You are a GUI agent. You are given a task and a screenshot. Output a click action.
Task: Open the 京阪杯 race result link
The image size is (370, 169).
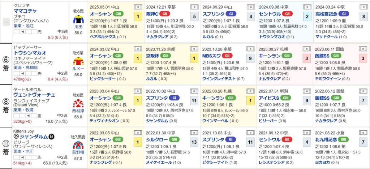click(152, 56)
